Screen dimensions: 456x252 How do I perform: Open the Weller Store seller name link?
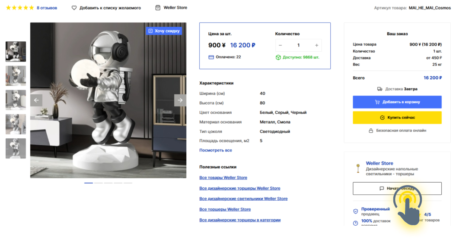click(379, 163)
